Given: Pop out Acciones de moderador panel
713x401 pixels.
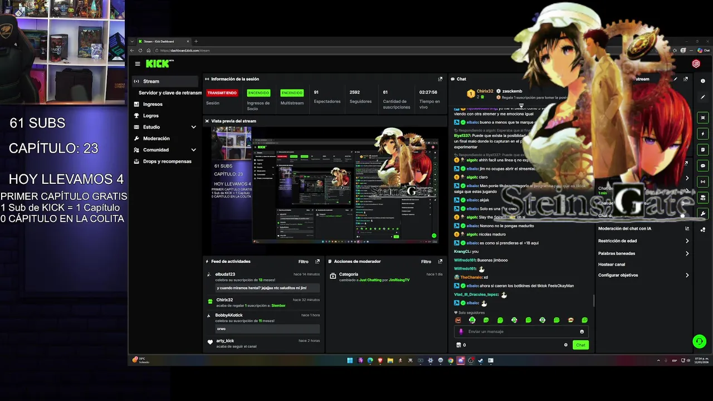Looking at the screenshot, I should point(441,261).
